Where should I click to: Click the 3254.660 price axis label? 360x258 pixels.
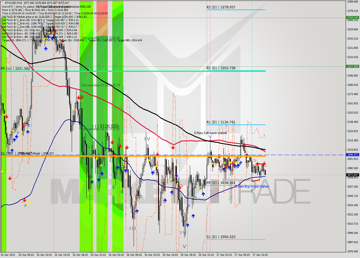point(352,29)
